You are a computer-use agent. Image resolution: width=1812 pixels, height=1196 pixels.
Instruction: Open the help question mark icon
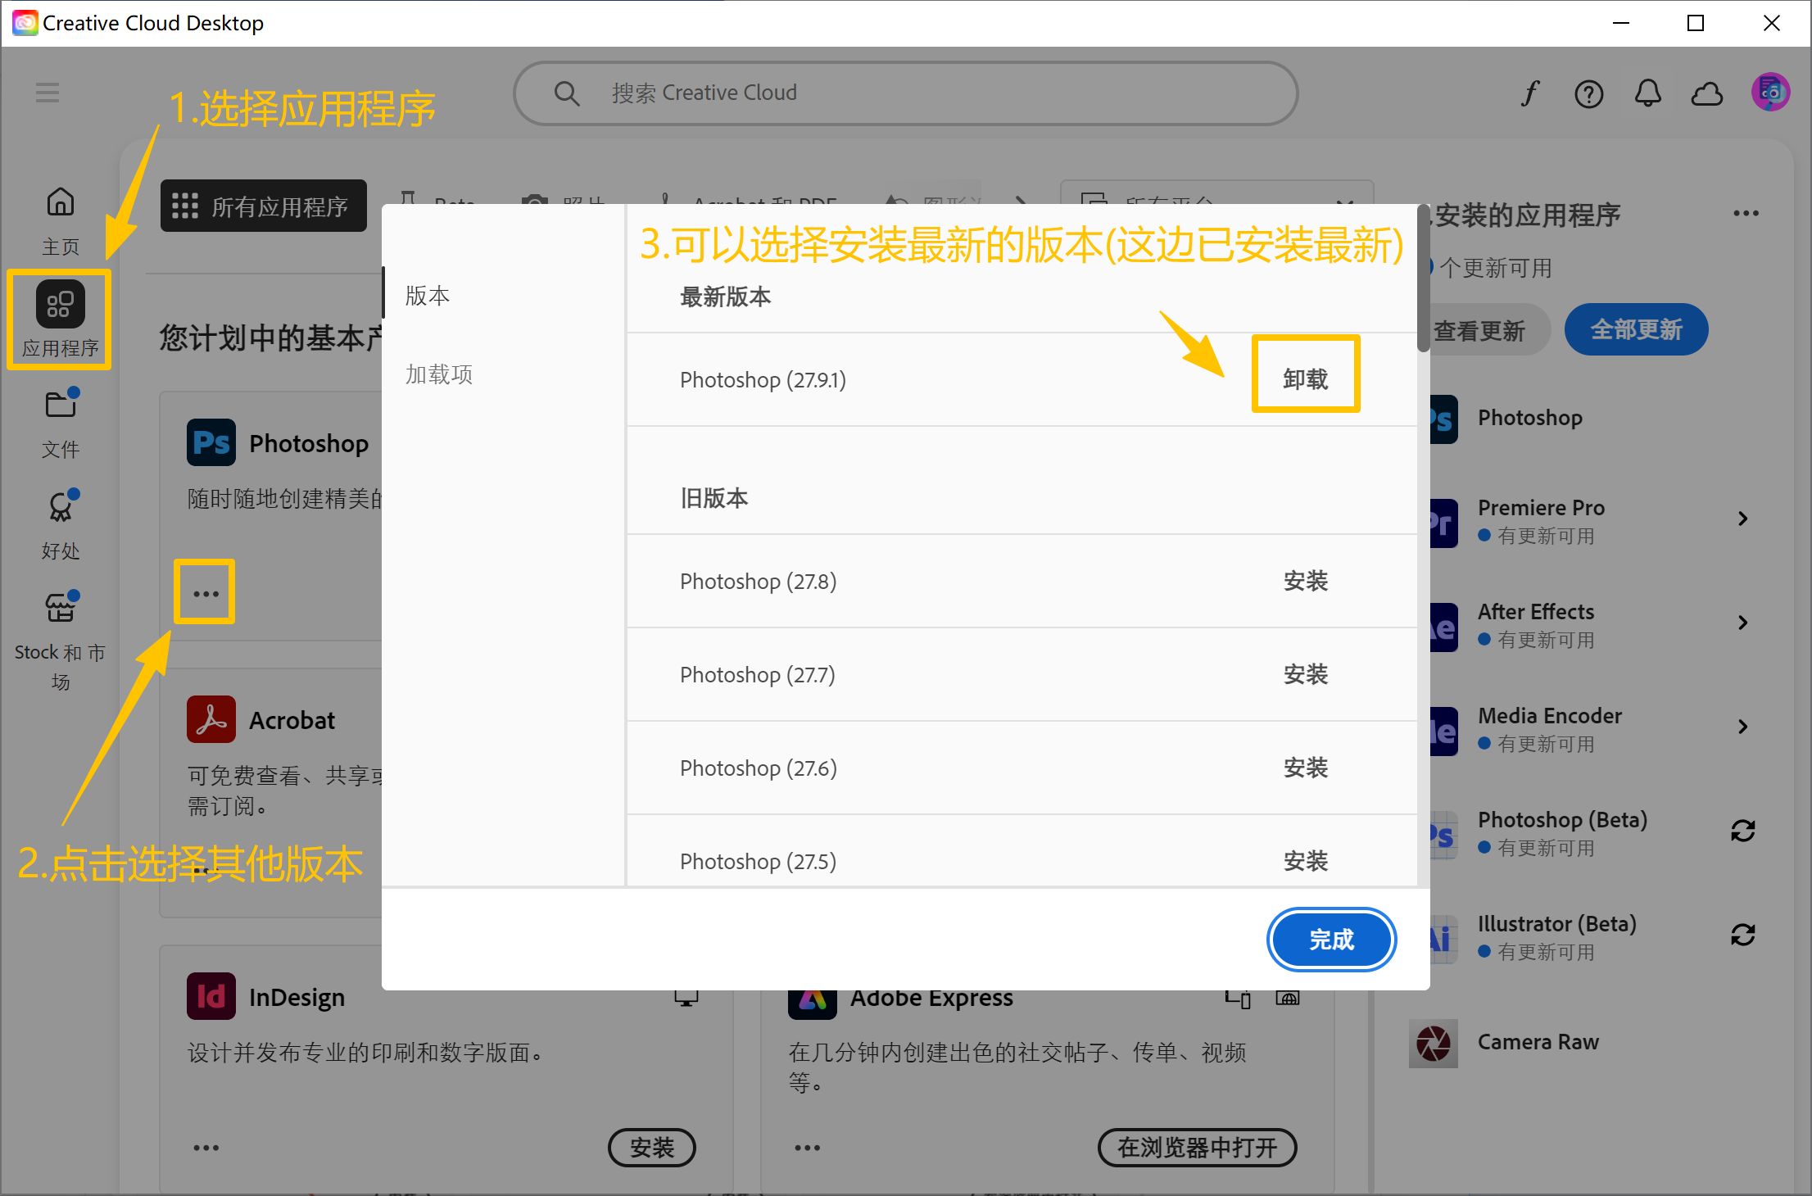coord(1588,93)
